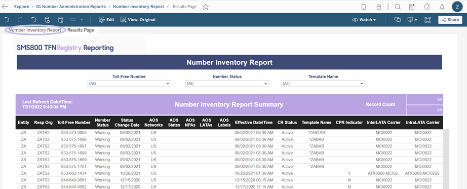The width and height of the screenshot is (467, 189).
Task: Expand the replay speed dropdown arrow
Action: (x=82, y=20)
